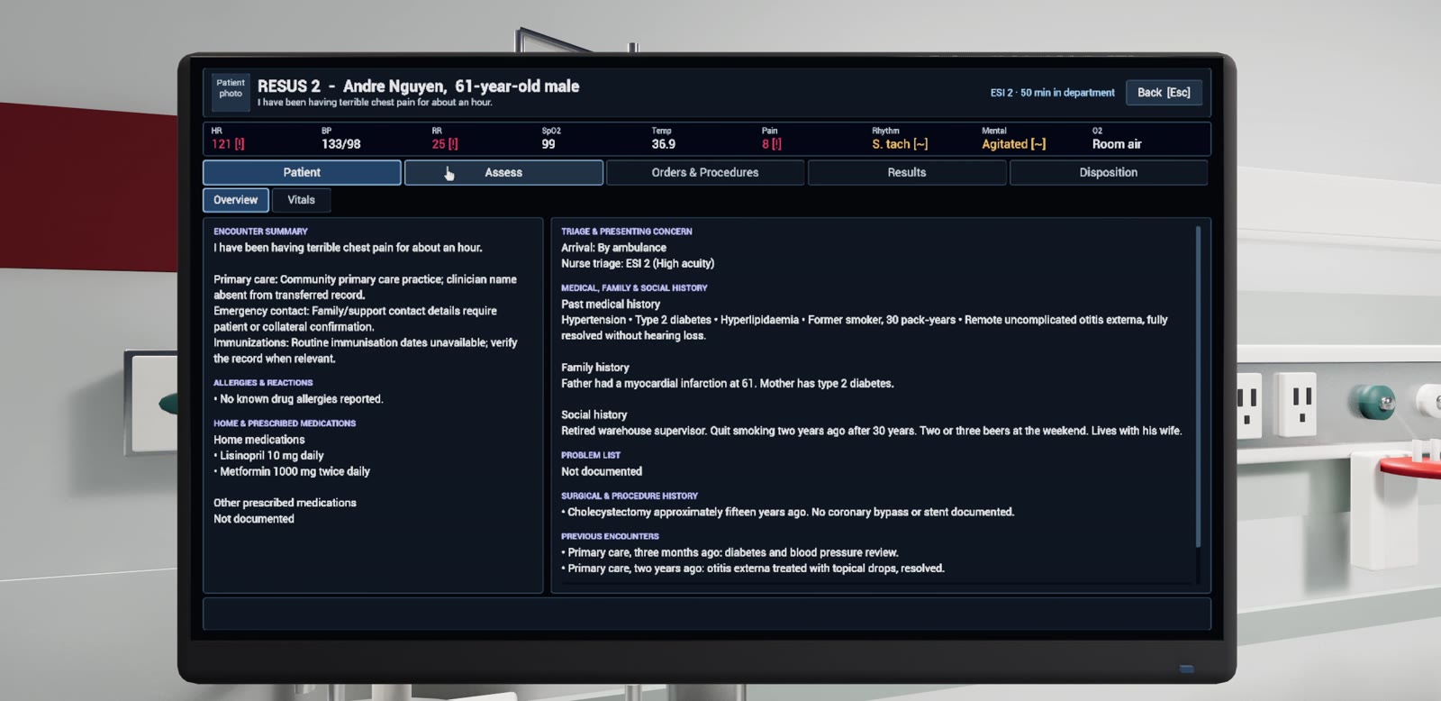Viewport: 1441px width, 701px height.
Task: Select the MEDICAL, FAMILY & SOCIAL HISTORY heading
Action: 634,288
